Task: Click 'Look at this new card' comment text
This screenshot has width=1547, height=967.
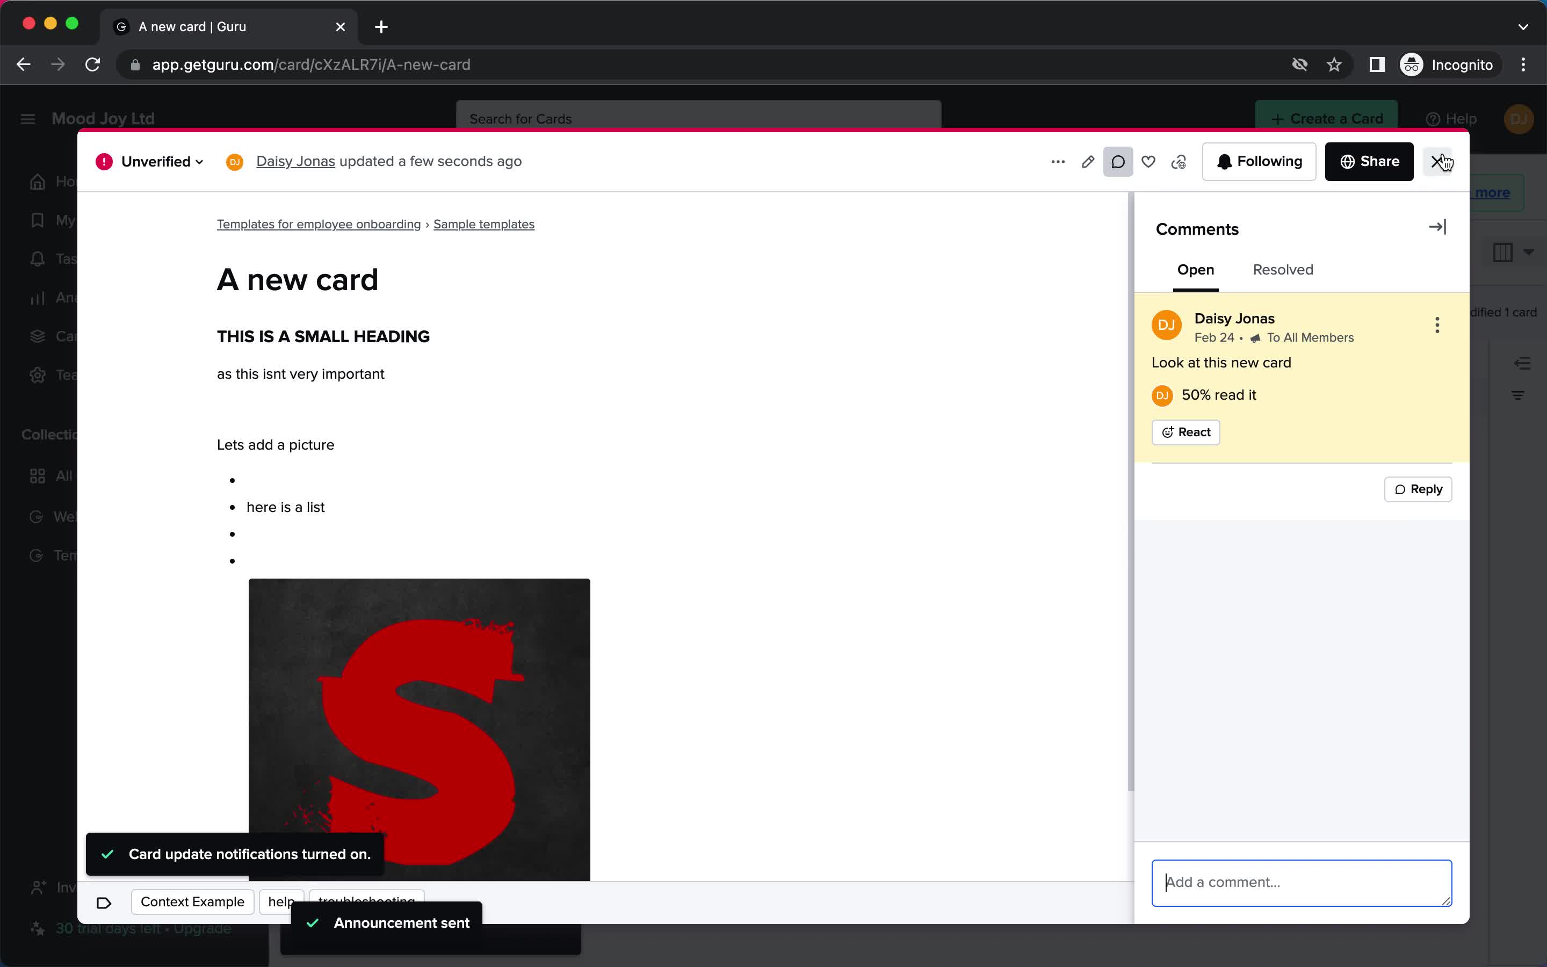Action: point(1221,363)
